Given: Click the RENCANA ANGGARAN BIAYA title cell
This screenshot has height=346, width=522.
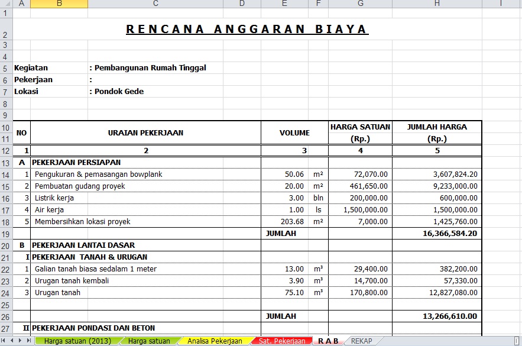Looking at the screenshot, I should [x=247, y=30].
